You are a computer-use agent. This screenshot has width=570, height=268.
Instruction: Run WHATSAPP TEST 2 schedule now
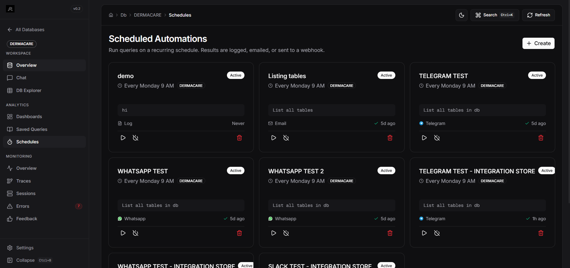click(x=274, y=233)
